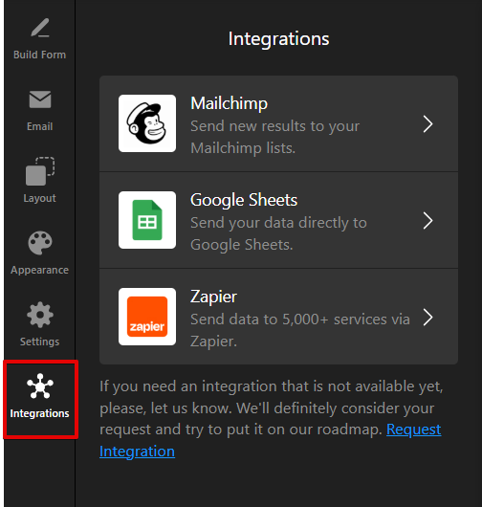Click the Build Form pencil icon
The width and height of the screenshot is (482, 507).
(x=40, y=28)
